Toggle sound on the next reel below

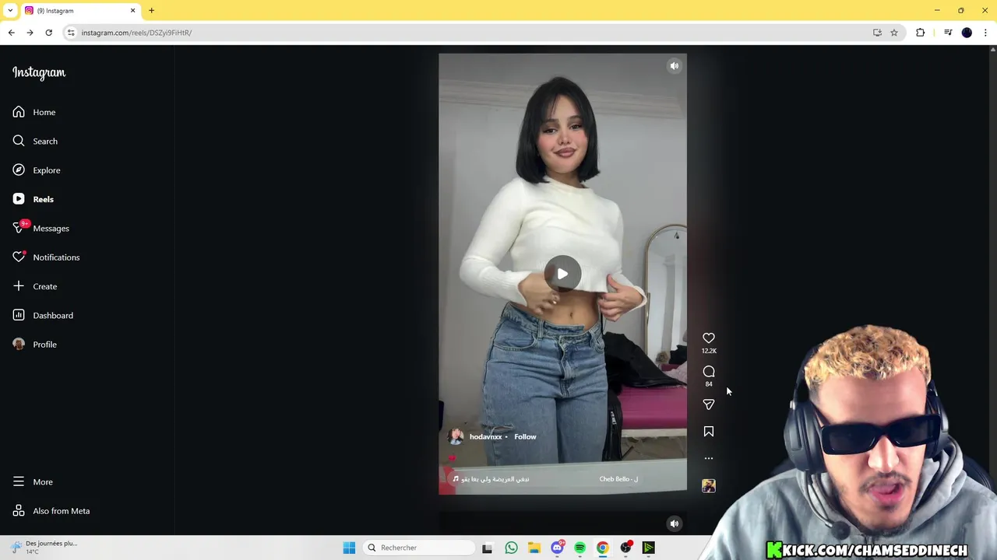pyautogui.click(x=675, y=523)
